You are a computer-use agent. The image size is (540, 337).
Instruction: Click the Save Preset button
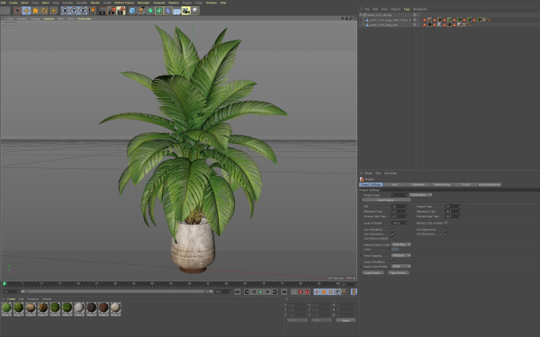pyautogui.click(x=399, y=272)
